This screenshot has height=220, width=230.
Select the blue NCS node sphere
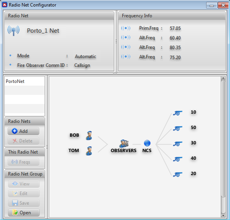tap(147, 143)
